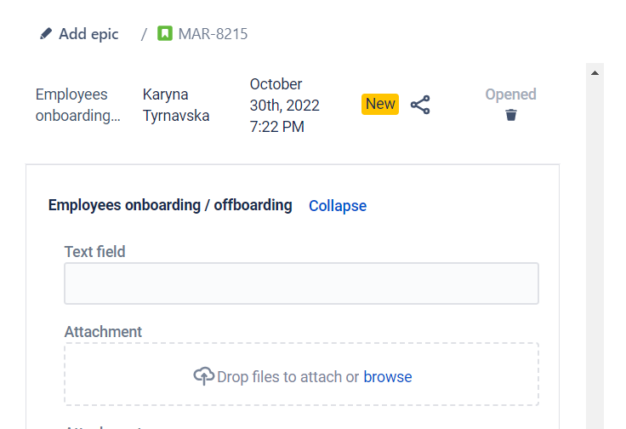Click the scrollbar up arrow
This screenshot has height=429, width=626.
click(595, 72)
